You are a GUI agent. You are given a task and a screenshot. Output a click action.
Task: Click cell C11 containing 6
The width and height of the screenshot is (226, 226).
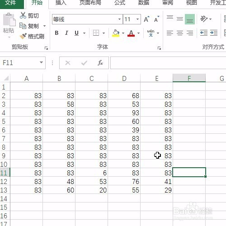pos(92,173)
